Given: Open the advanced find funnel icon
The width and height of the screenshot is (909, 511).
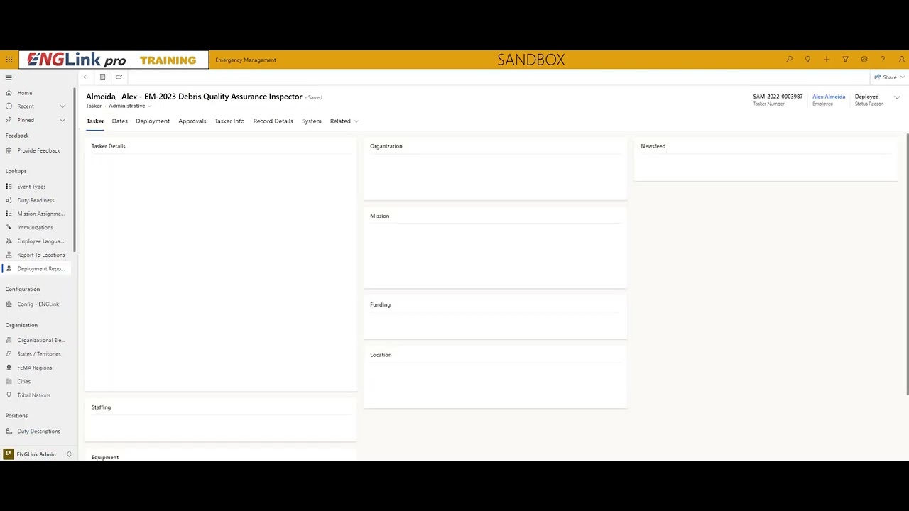Looking at the screenshot, I should (845, 60).
